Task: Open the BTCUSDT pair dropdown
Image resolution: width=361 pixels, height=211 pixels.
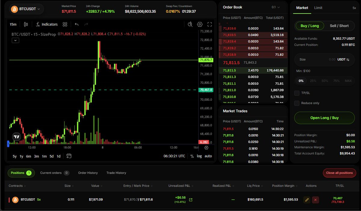Action: [x=26, y=9]
